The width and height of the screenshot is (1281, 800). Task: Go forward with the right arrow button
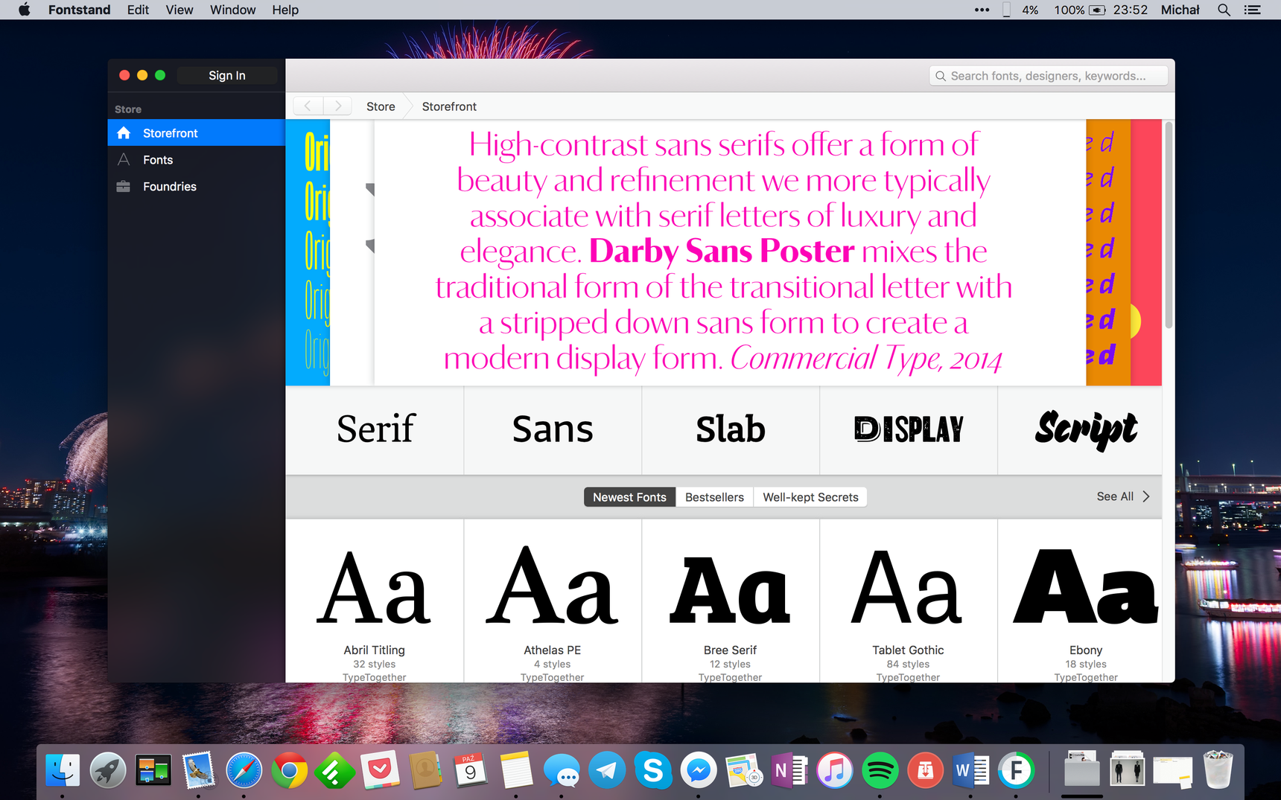click(x=337, y=106)
